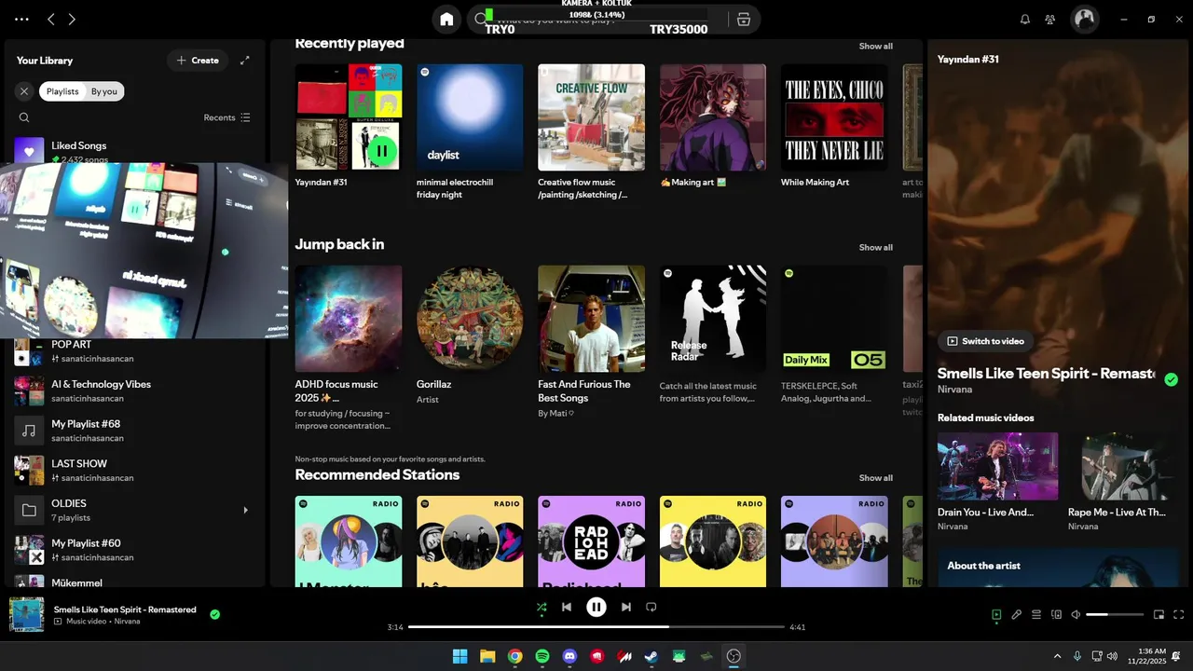Mute Spotify with the speaker icon
The image size is (1193, 671).
[x=1076, y=614]
